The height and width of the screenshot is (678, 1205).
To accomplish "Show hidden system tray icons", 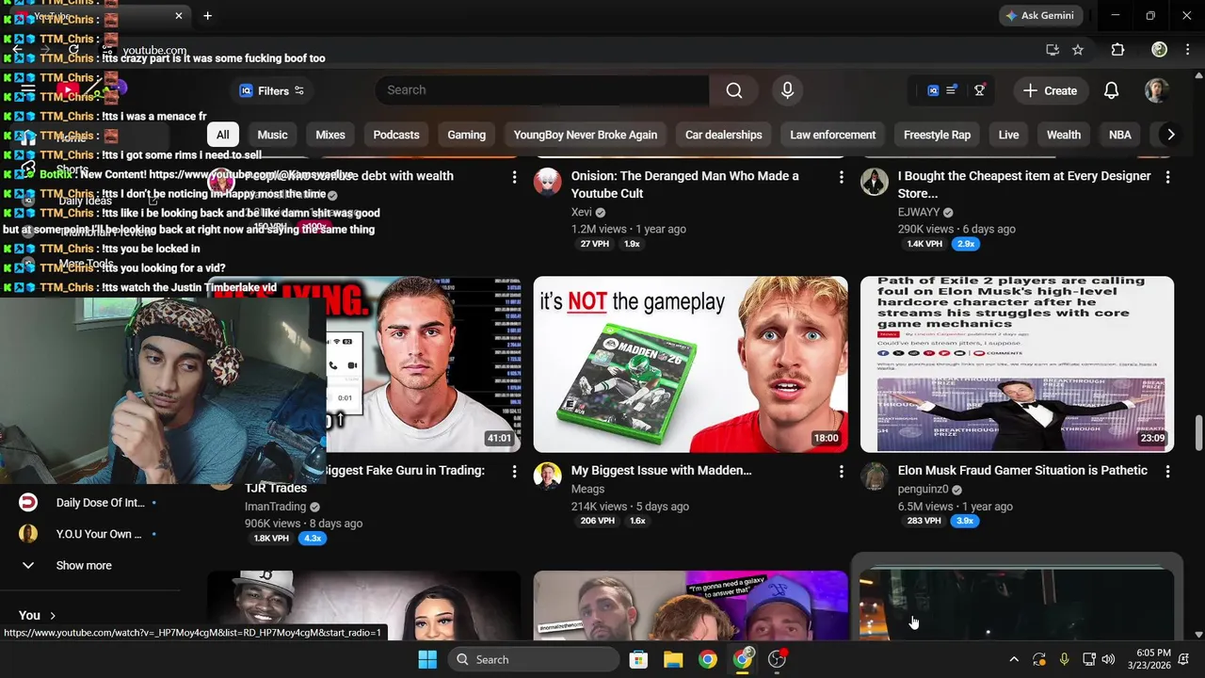I will [1014, 659].
